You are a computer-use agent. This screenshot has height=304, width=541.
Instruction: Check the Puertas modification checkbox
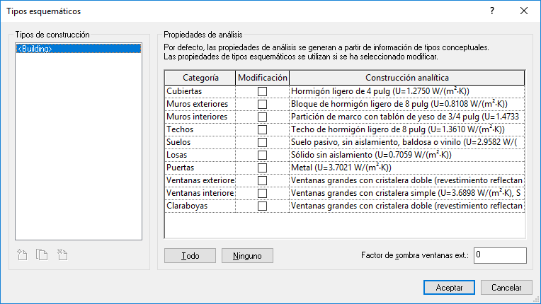tap(262, 168)
